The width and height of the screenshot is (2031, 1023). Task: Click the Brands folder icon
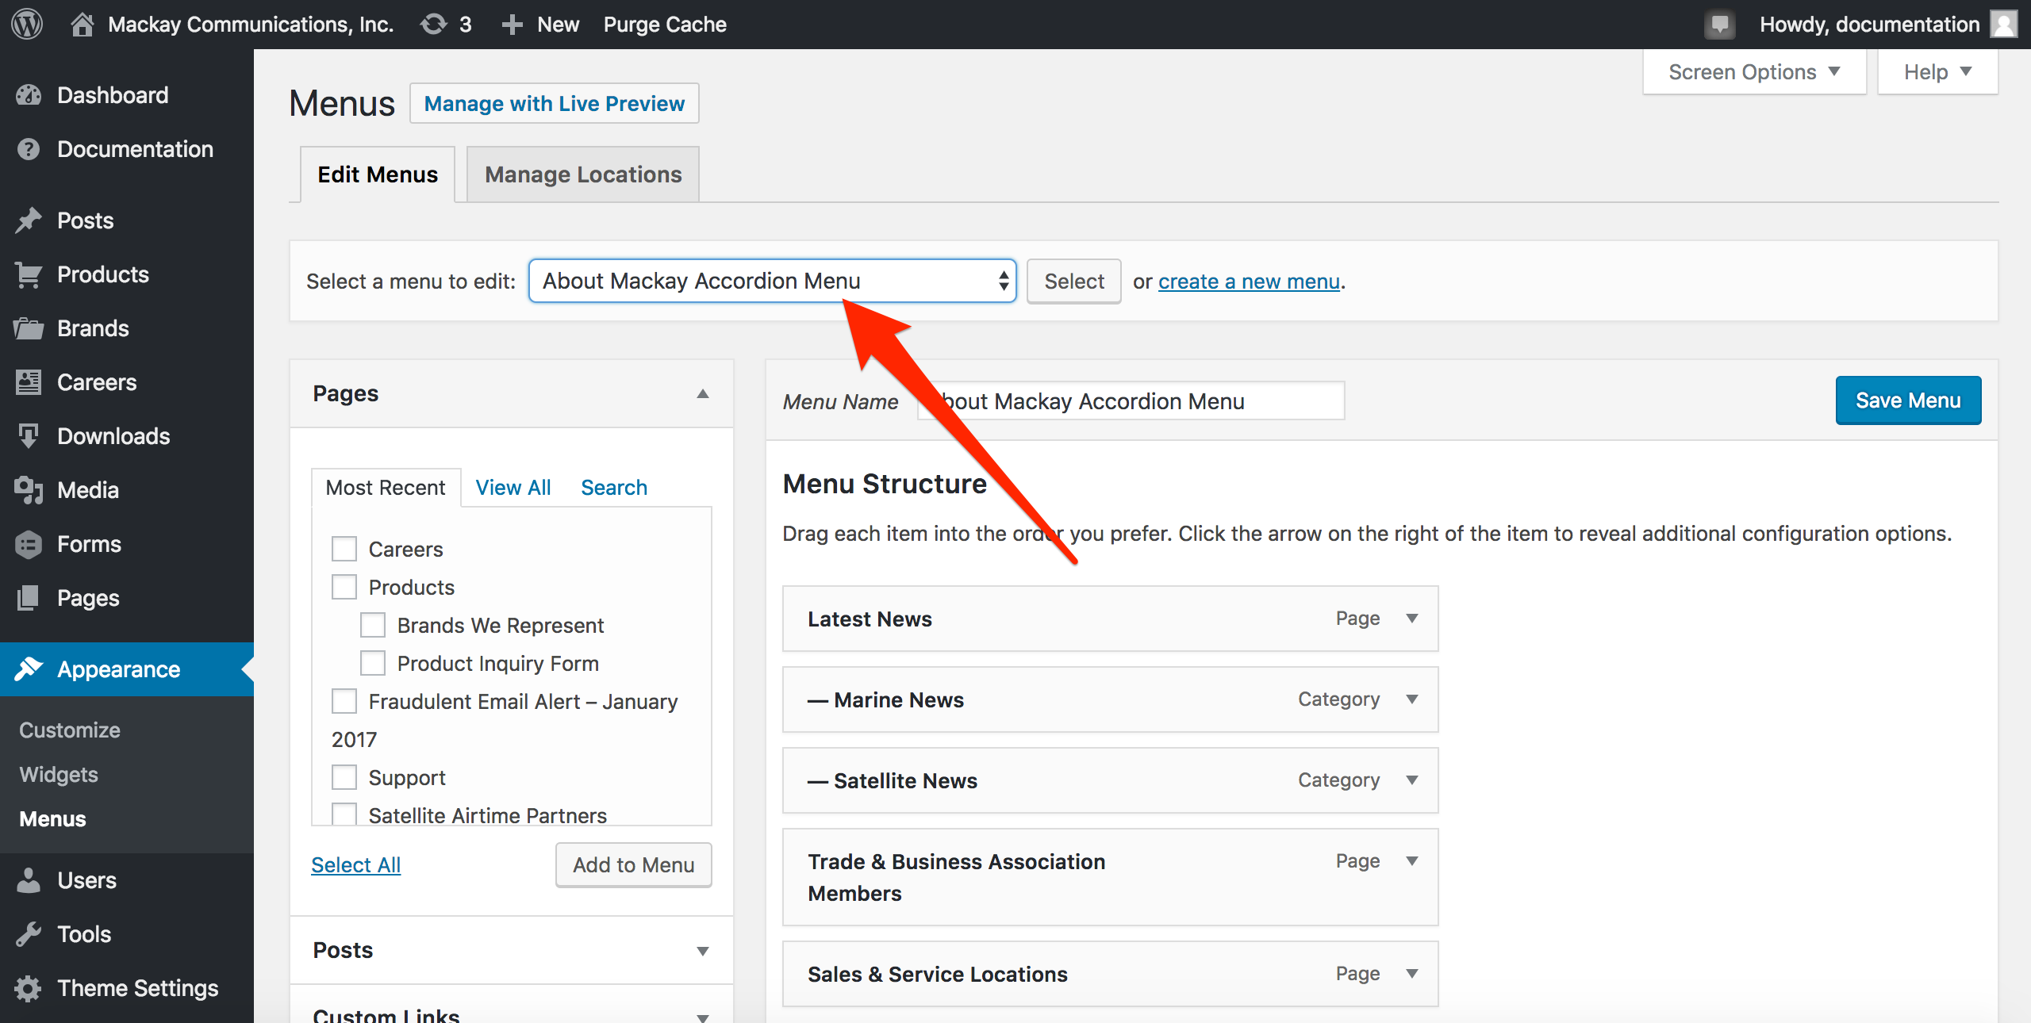point(29,328)
